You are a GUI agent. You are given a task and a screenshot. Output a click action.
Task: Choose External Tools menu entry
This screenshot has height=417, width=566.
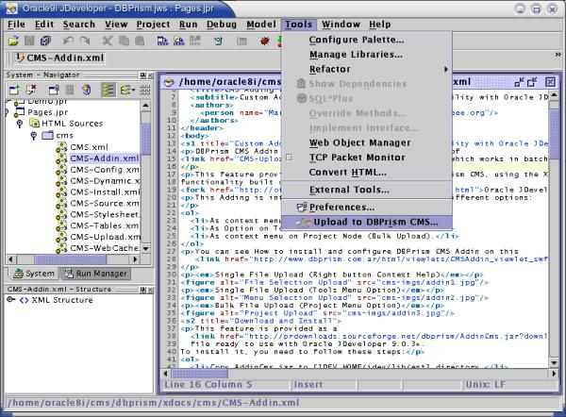[x=367, y=190]
